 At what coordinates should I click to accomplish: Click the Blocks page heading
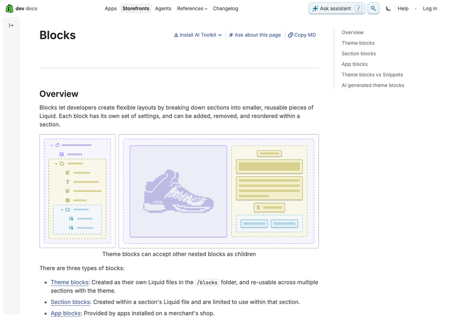click(x=57, y=35)
